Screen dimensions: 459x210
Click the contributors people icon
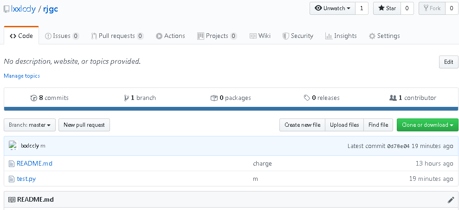tap(393, 98)
